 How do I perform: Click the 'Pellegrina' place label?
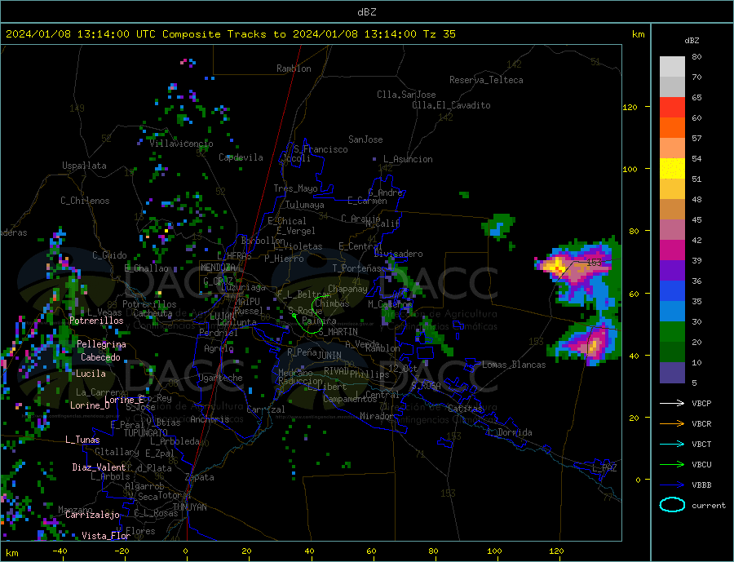[101, 344]
